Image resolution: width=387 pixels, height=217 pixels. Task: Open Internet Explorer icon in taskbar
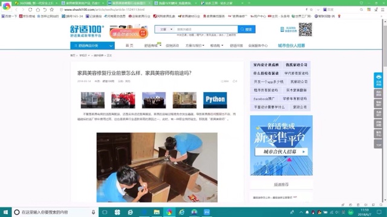coord(181,212)
